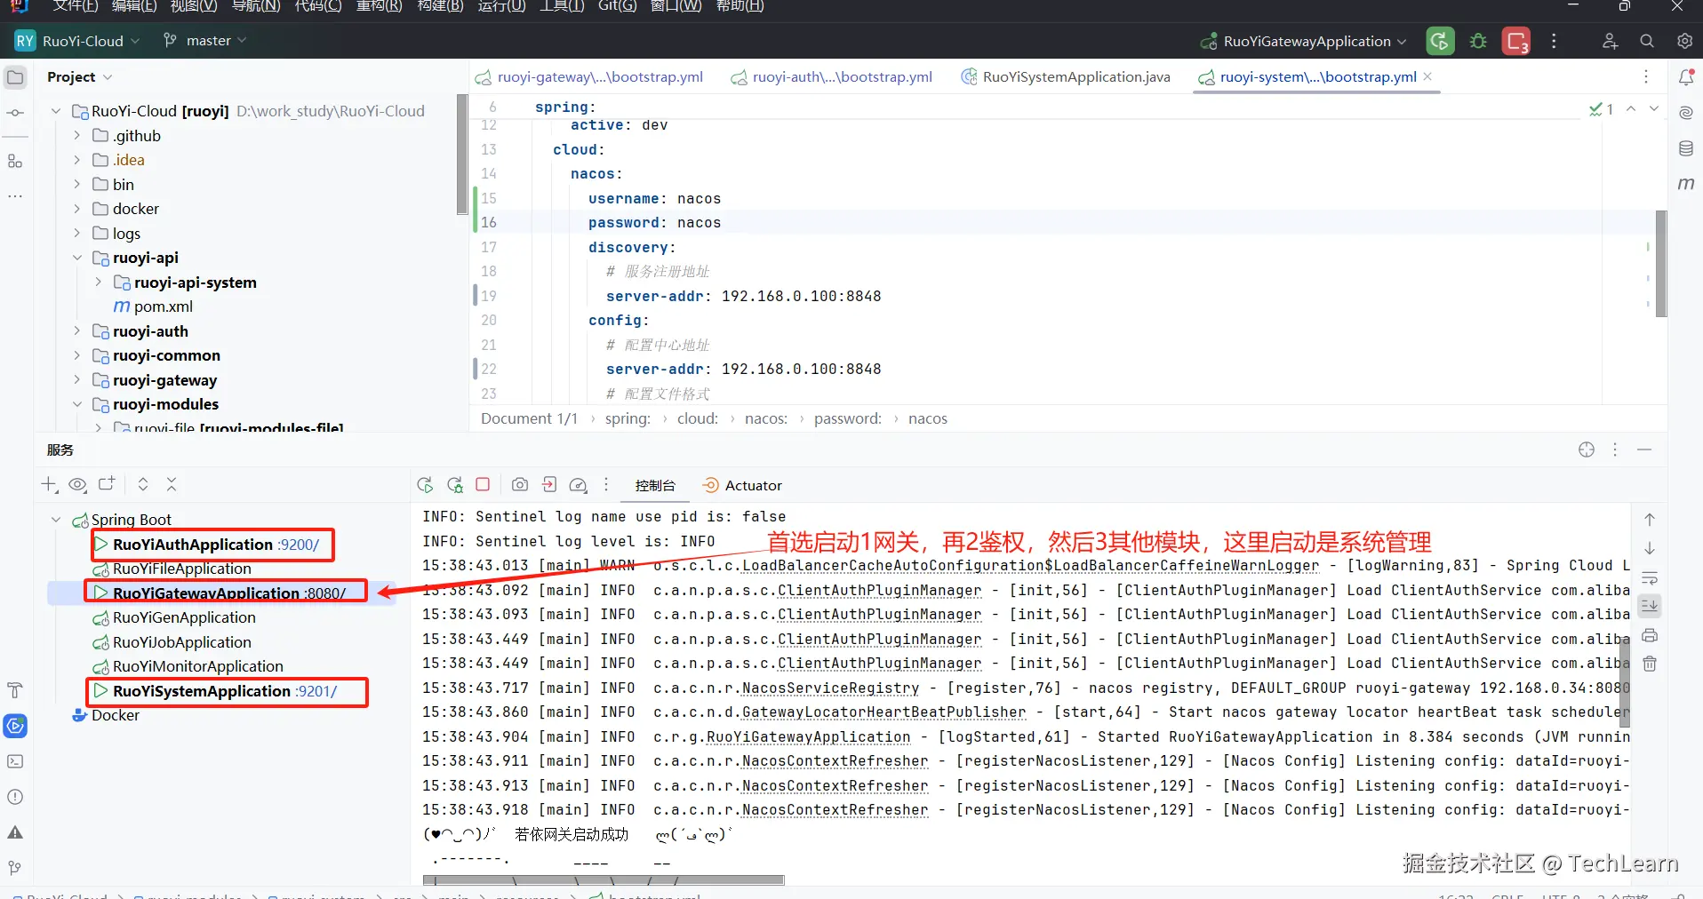Stop the selected service in console toolbar
The width and height of the screenshot is (1703, 899).
483,484
